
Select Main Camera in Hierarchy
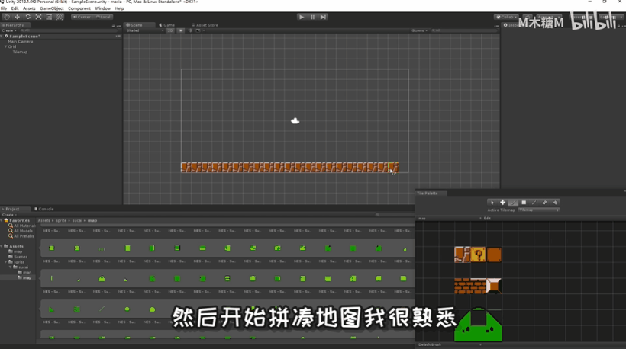coord(21,41)
